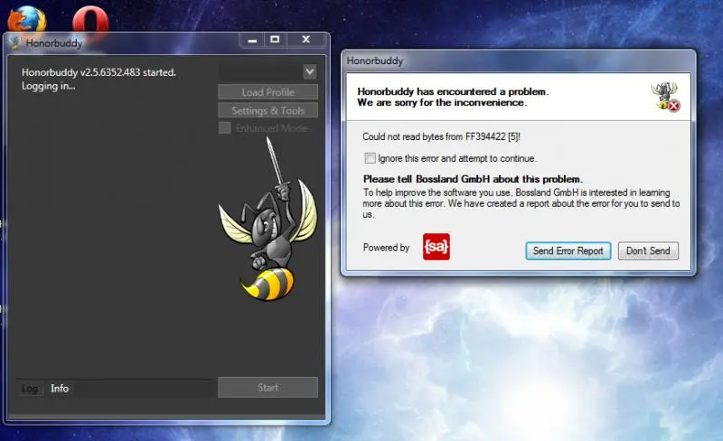The image size is (723, 441).
Task: Click the red {sa} logo
Action: tap(437, 247)
